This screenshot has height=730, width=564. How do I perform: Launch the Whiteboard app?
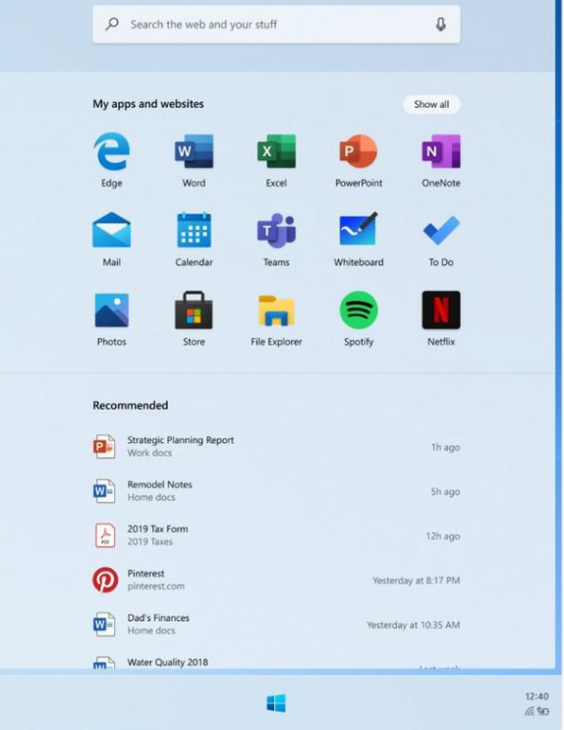[358, 229]
